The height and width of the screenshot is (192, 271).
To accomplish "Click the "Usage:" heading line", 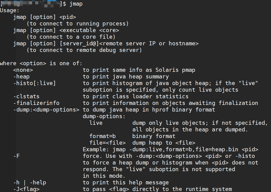I will [9, 10].
